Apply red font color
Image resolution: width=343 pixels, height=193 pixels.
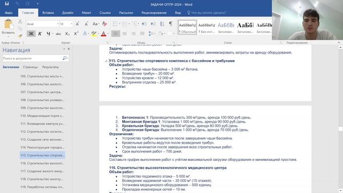click(x=103, y=33)
